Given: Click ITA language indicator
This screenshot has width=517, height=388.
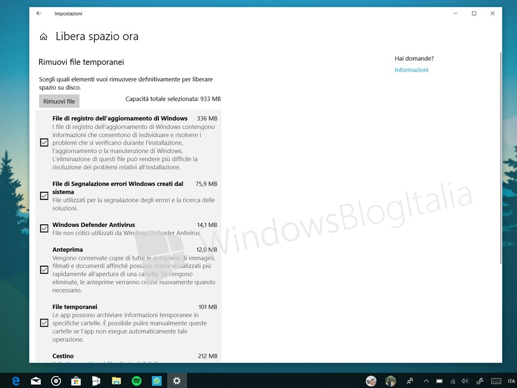Looking at the screenshot, I should tap(512, 381).
